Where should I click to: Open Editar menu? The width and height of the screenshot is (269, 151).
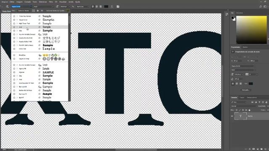pos(12,2)
